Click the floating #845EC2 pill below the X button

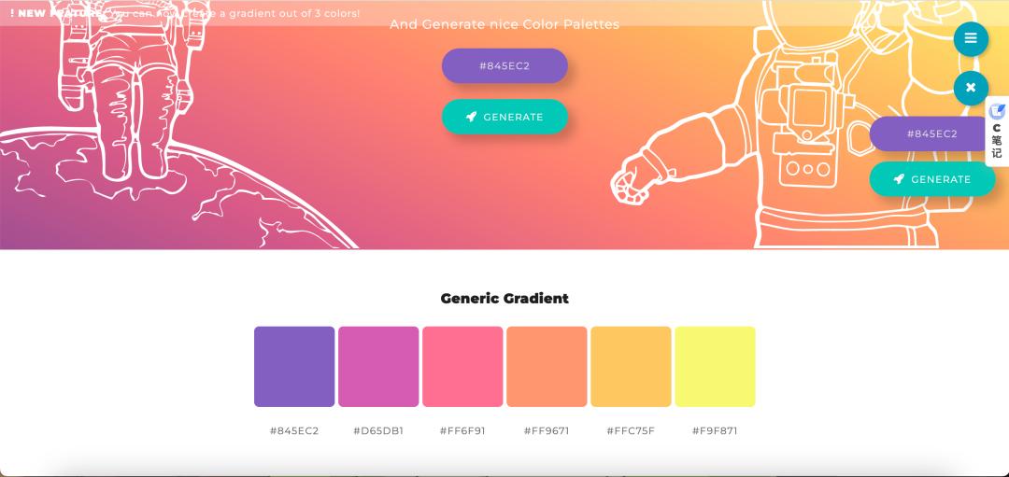click(x=931, y=133)
